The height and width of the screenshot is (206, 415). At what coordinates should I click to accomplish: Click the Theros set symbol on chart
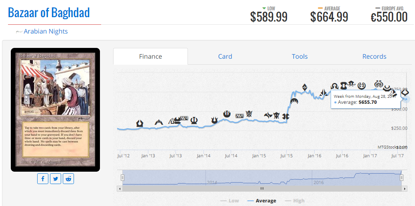click(x=194, y=120)
